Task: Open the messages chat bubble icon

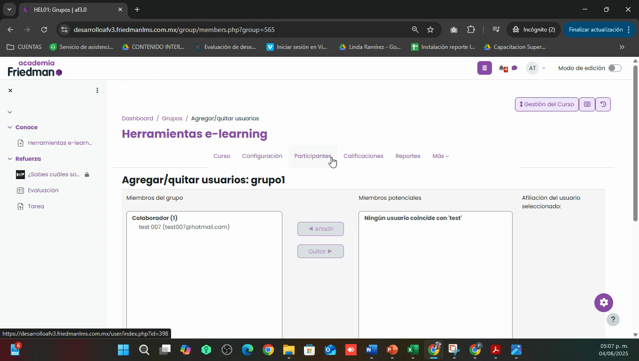Action: tap(514, 69)
